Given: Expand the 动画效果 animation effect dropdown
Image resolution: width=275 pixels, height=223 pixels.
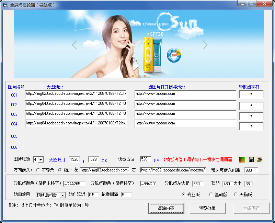Looking at the screenshot, I should [x=62, y=195].
